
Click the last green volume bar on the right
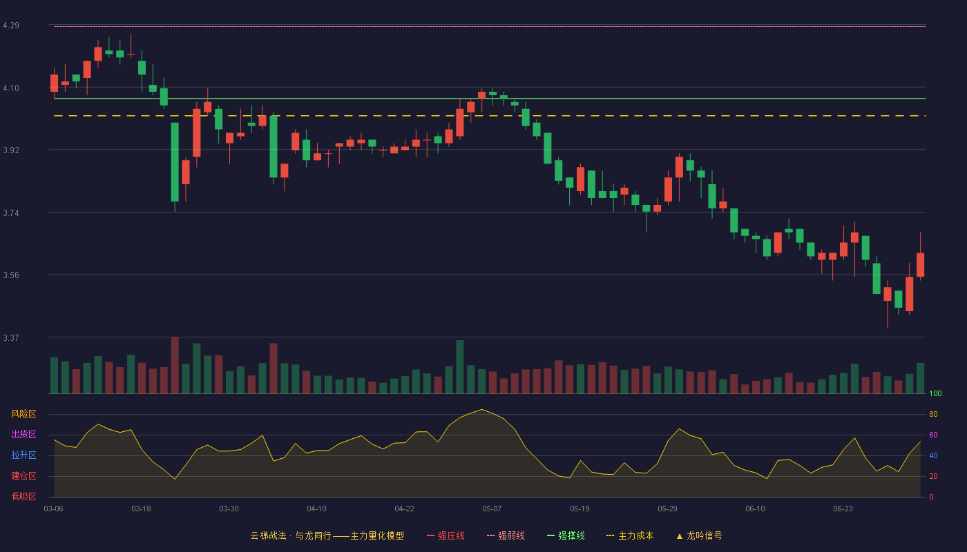coord(920,378)
